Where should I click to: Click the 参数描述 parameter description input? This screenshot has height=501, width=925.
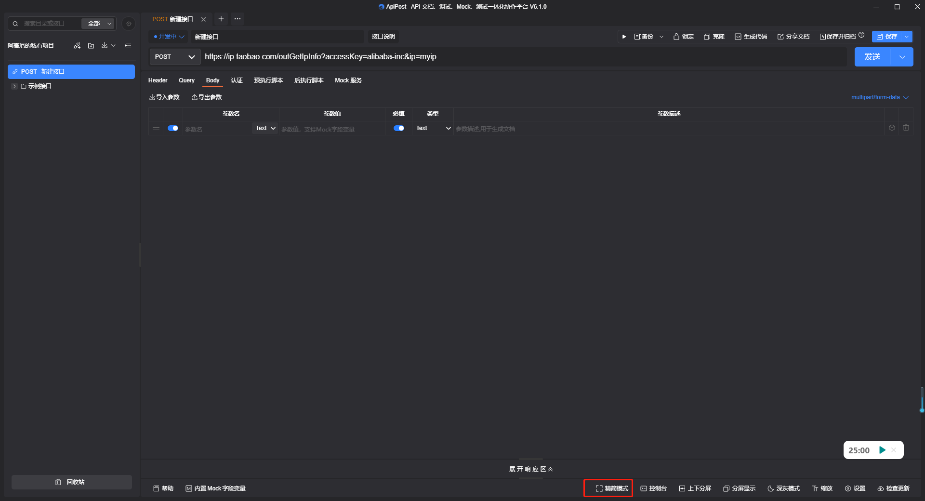(669, 129)
